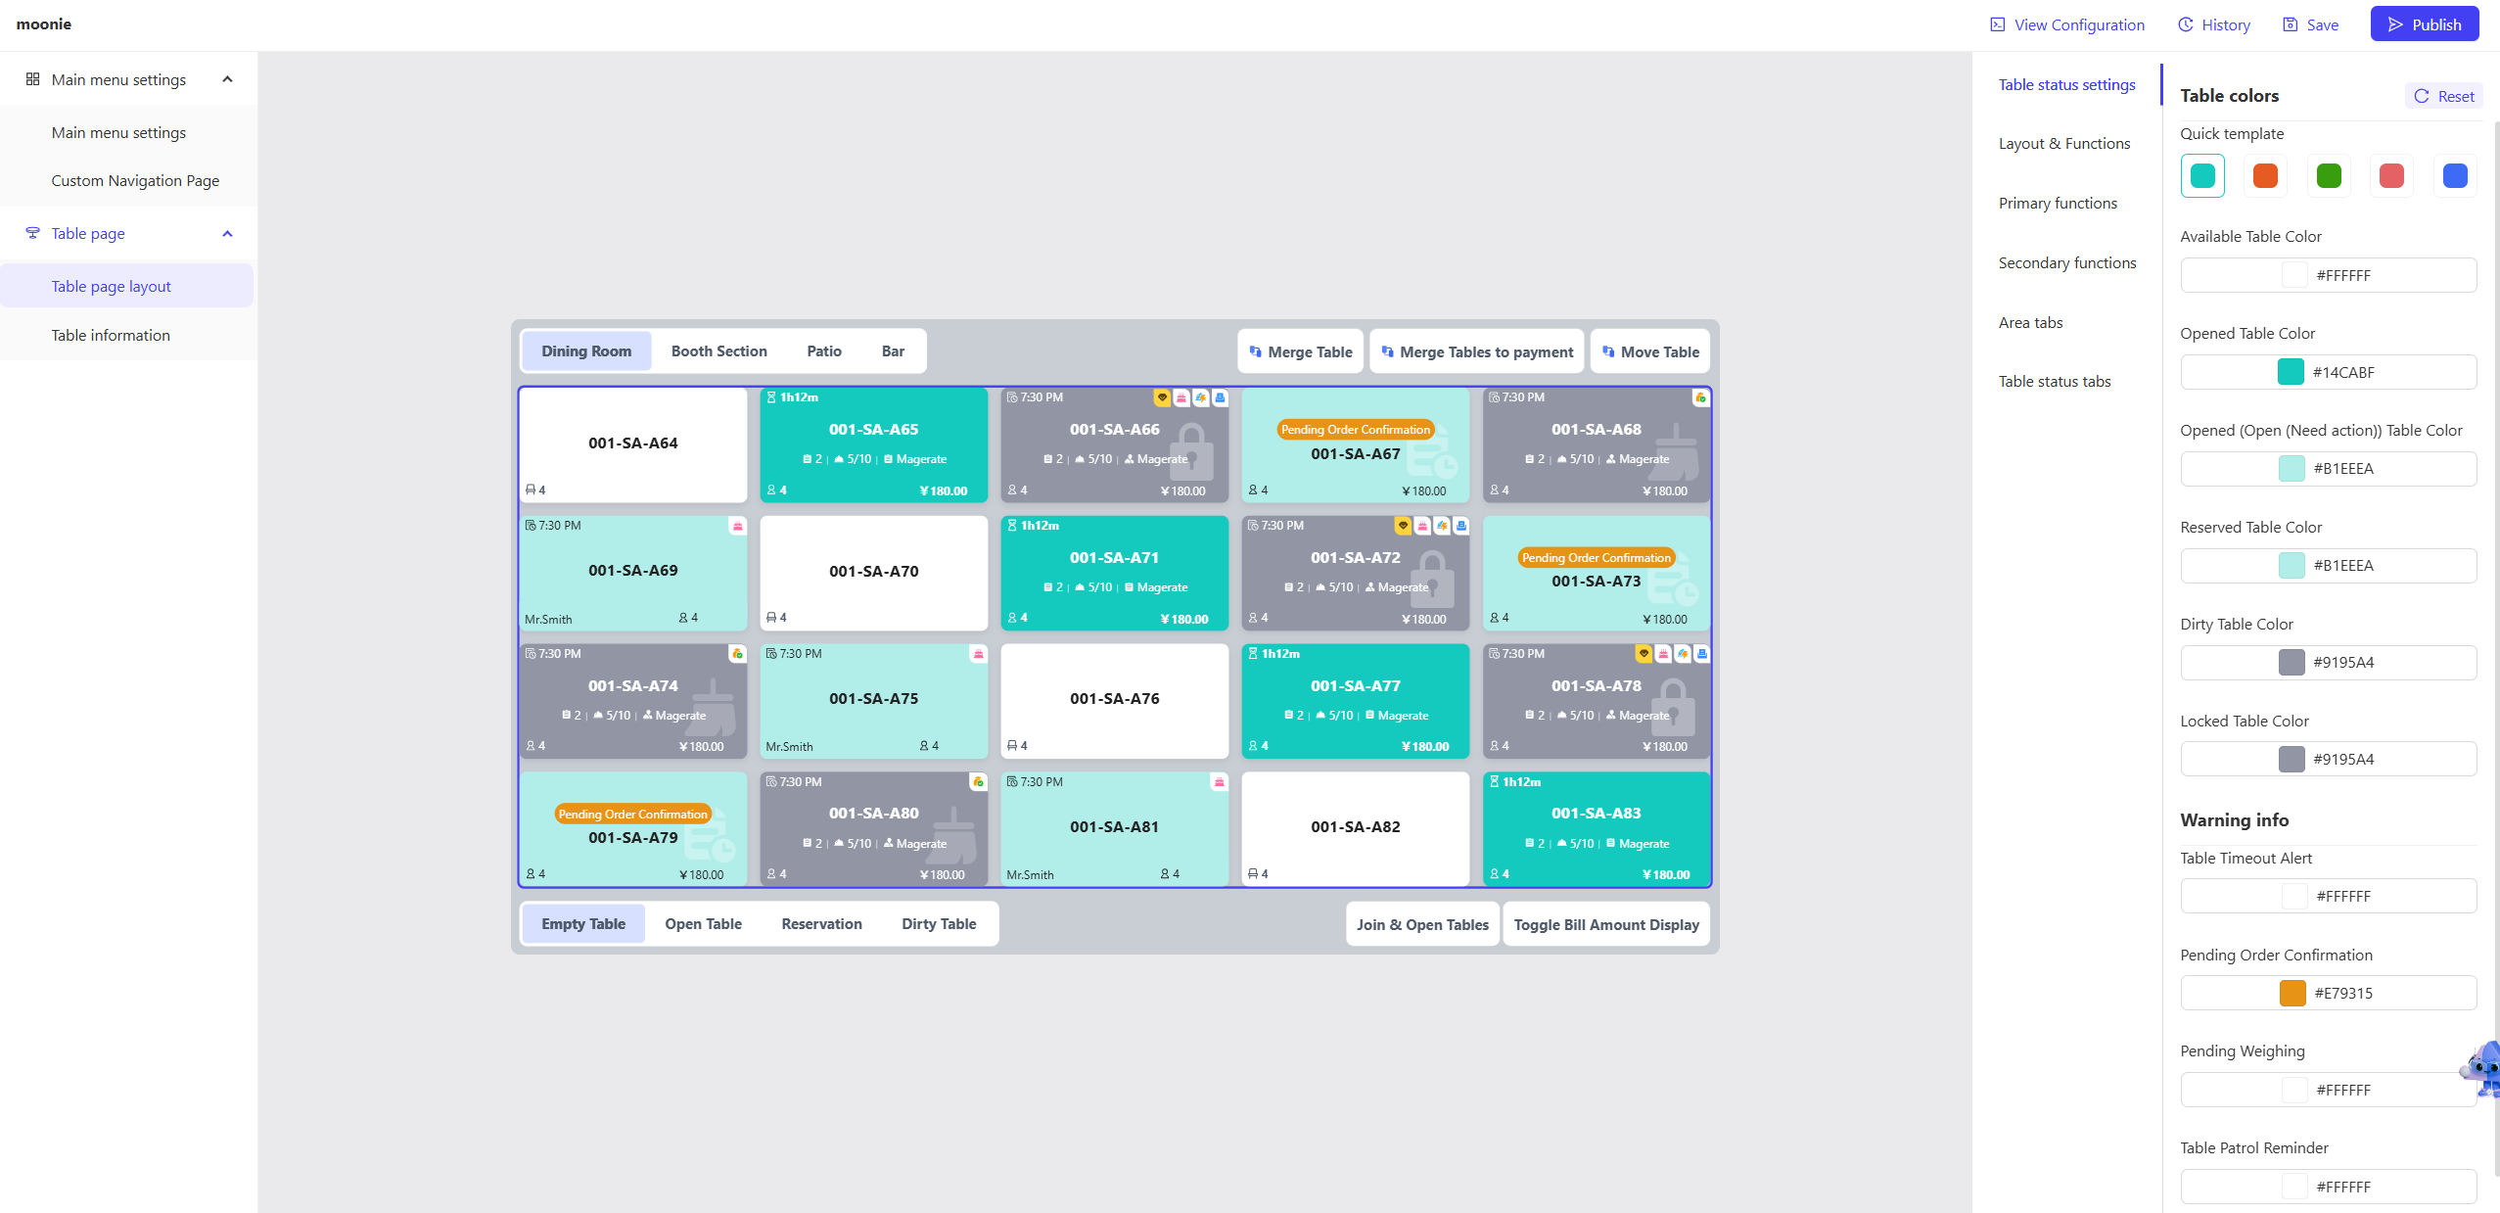Go to Layout & Functions settings link
This screenshot has width=2500, height=1213.
[x=2063, y=143]
